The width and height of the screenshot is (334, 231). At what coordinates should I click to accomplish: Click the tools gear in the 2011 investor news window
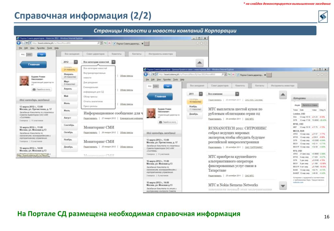tap(326, 74)
